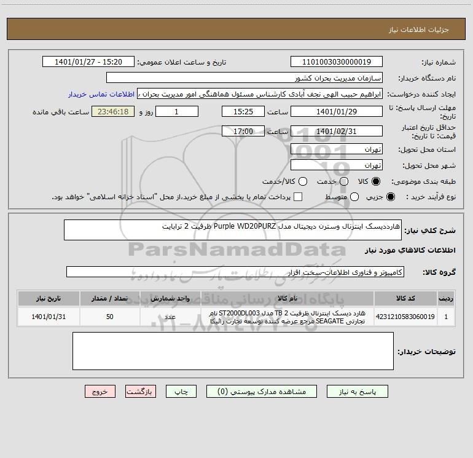473x458 pixels.
Task: Click the خروج exit button
Action: (x=100, y=392)
